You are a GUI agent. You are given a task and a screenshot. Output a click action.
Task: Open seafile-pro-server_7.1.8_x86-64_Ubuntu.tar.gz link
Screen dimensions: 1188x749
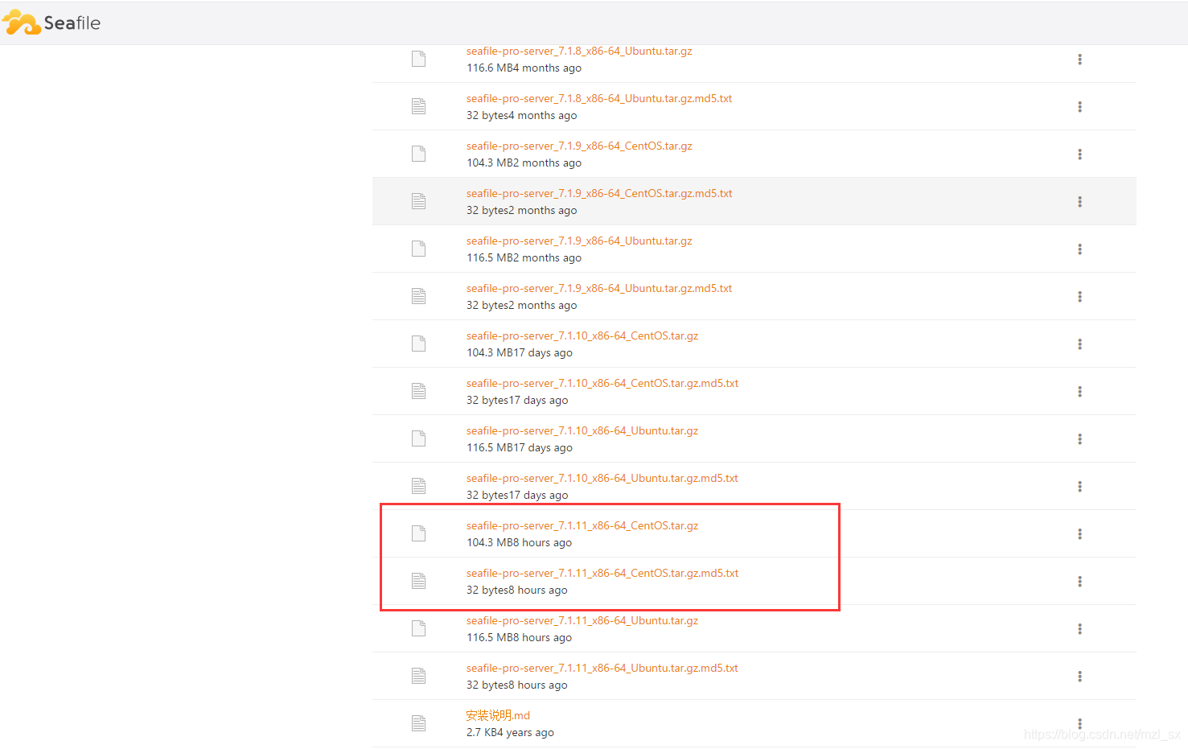pyautogui.click(x=579, y=51)
